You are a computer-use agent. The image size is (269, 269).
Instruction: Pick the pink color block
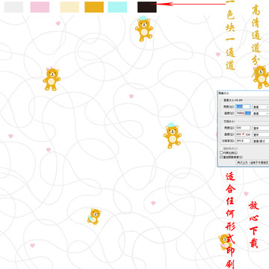click(40, 7)
